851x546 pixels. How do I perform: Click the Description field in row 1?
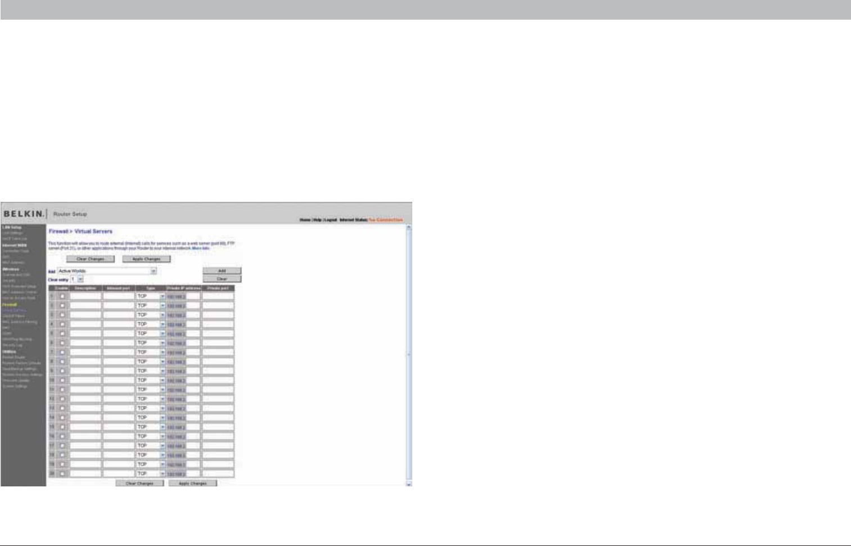click(x=85, y=296)
